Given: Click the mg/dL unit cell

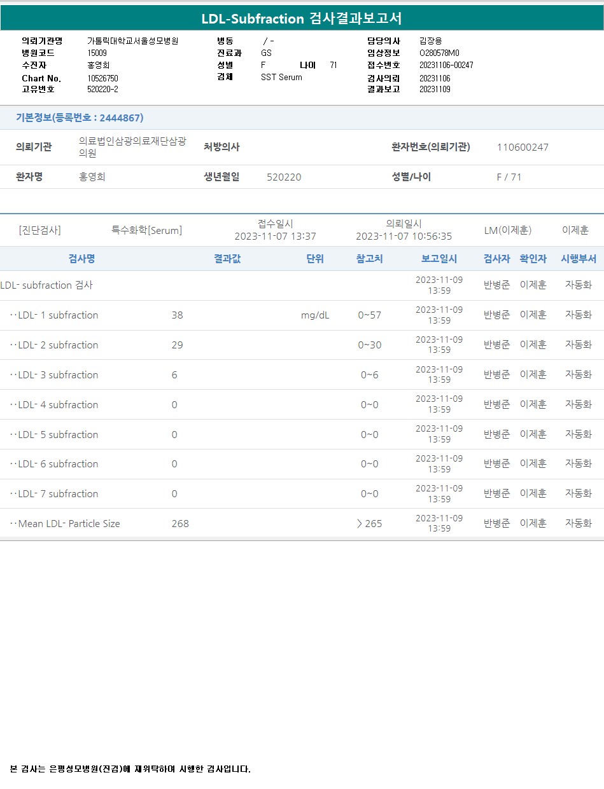Looking at the screenshot, I should coord(315,315).
